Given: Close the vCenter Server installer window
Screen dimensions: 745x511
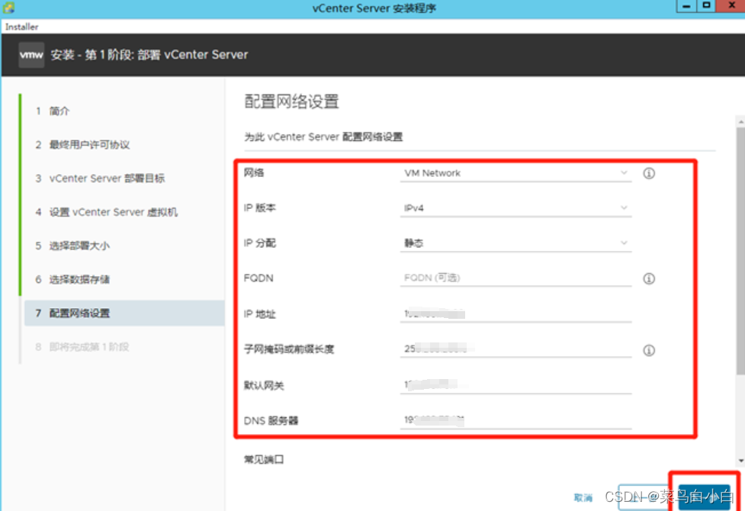Looking at the screenshot, I should tap(732, 5).
